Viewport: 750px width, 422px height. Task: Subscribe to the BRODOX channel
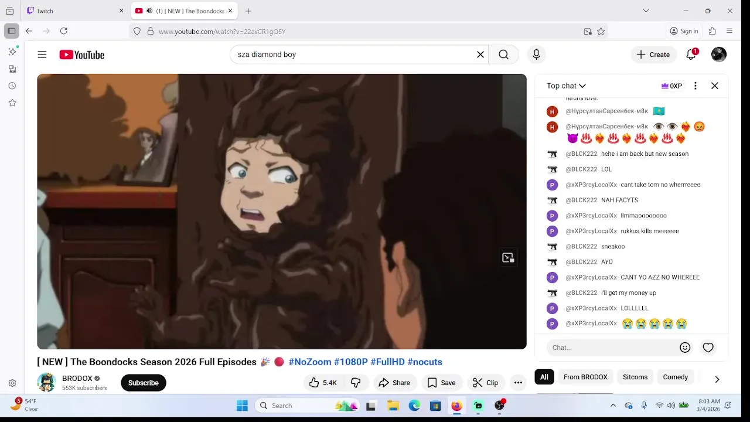(x=144, y=383)
